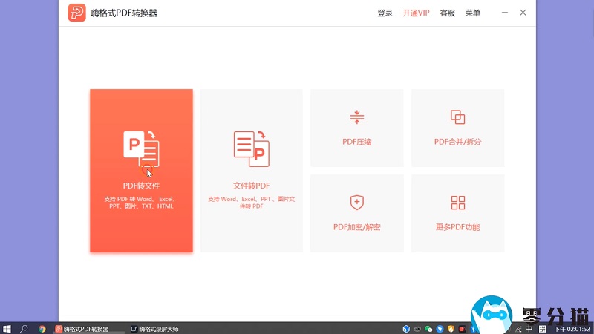Click the merge/split overlapping squares icon
The image size is (594, 334).
(x=457, y=117)
